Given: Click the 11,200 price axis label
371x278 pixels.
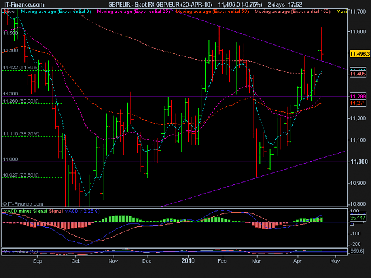Looking at the screenshot, I should click(358, 118).
